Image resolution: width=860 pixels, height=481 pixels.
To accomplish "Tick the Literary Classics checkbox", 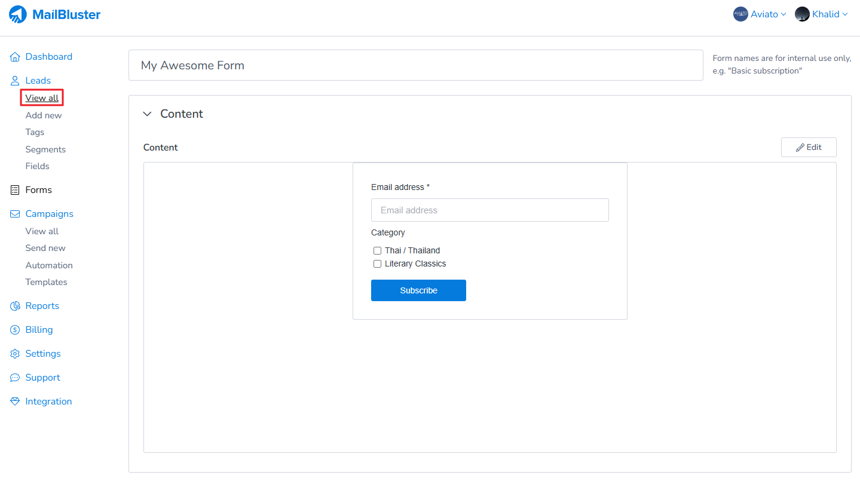I will click(x=377, y=264).
